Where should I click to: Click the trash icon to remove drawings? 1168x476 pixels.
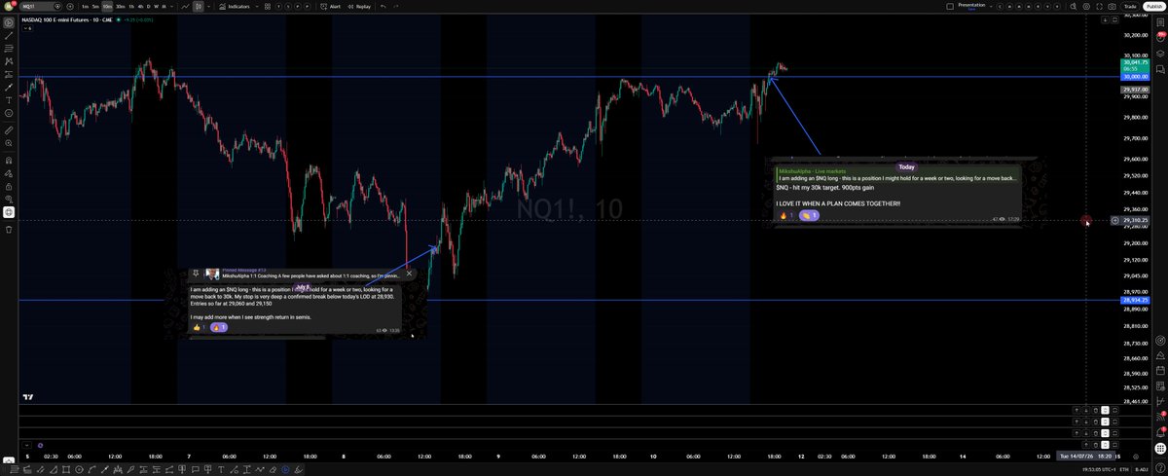point(8,229)
